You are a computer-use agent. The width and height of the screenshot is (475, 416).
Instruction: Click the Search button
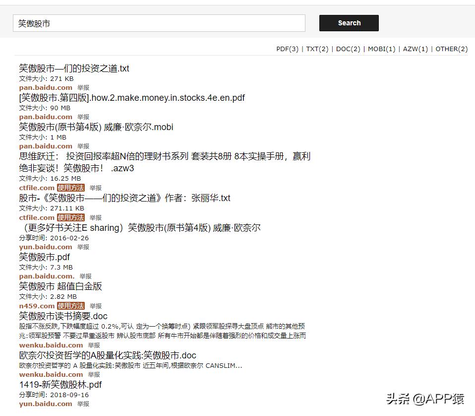click(x=349, y=23)
